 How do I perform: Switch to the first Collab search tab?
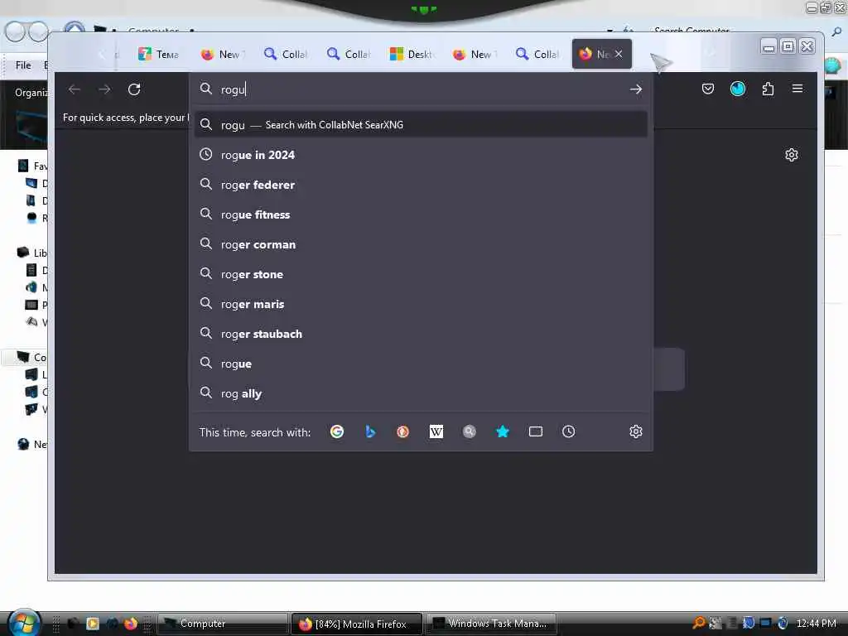(x=285, y=54)
